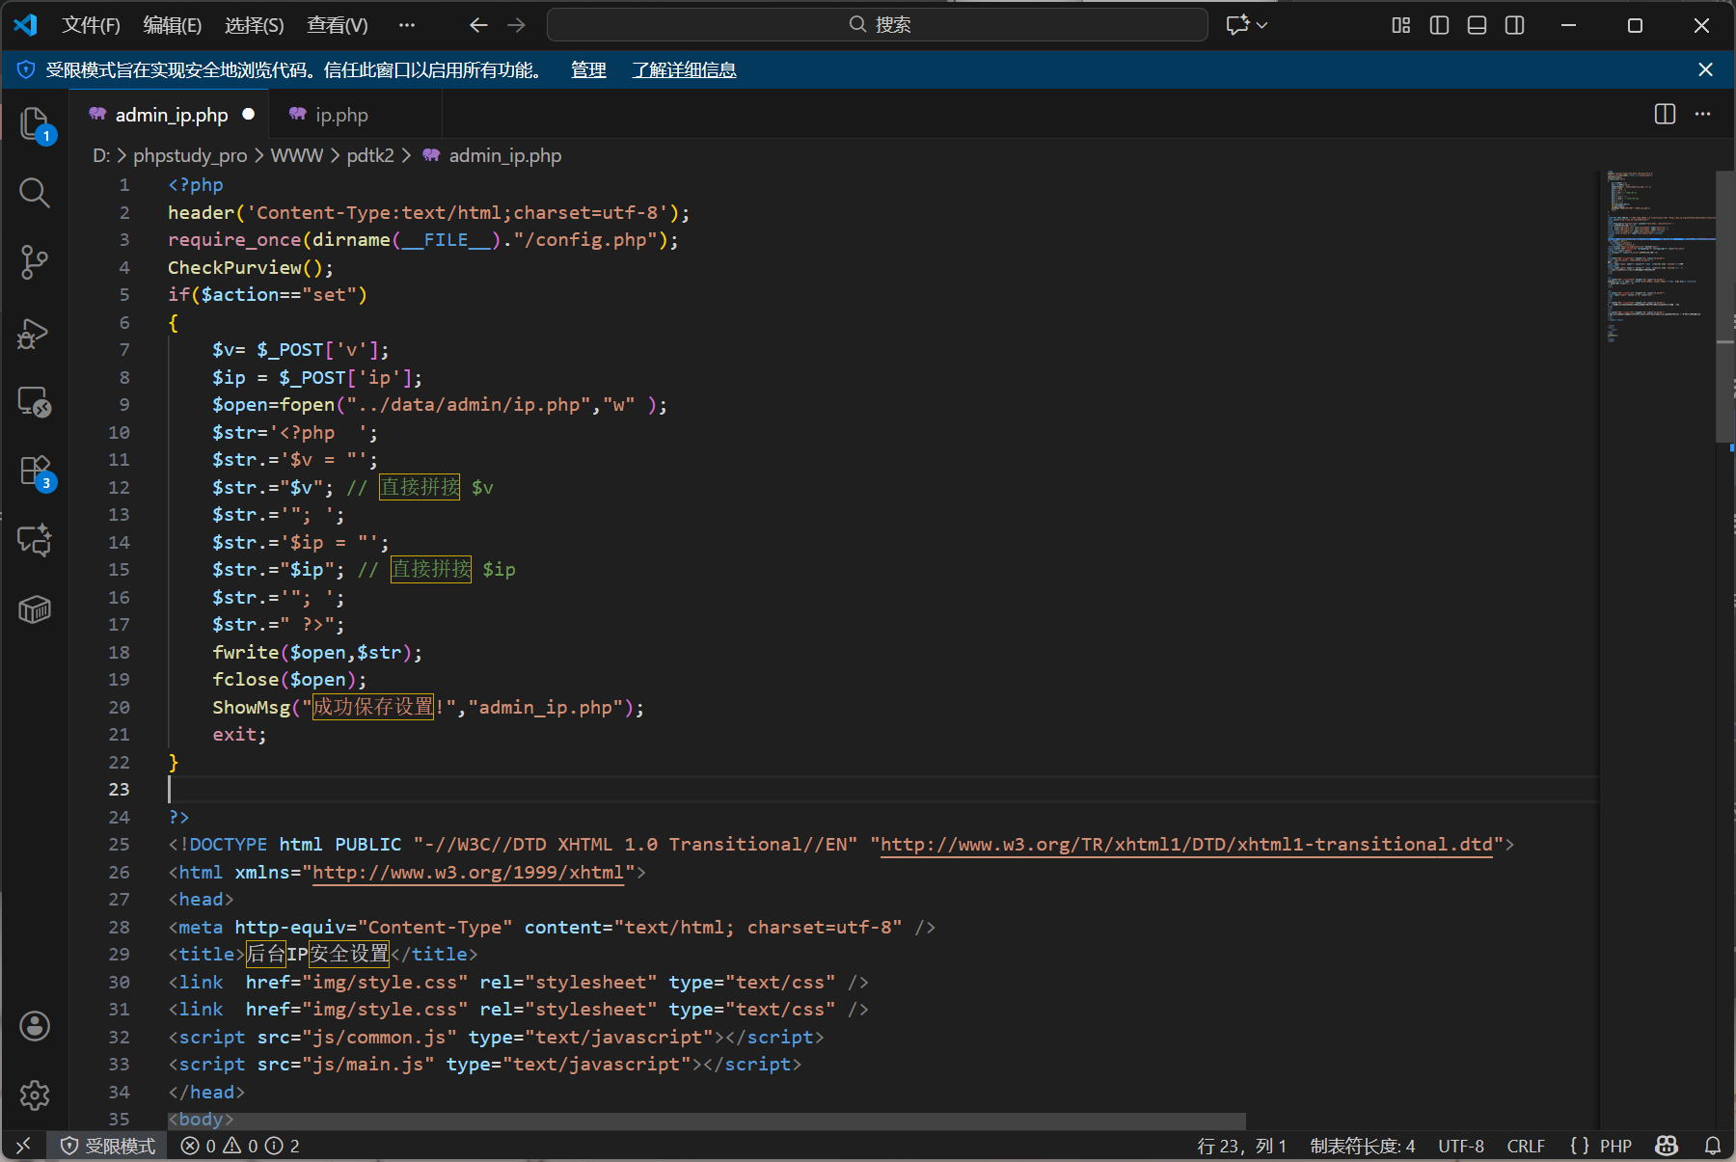The width and height of the screenshot is (1736, 1162).
Task: Open the editor more actions ellipsis
Action: (1703, 115)
